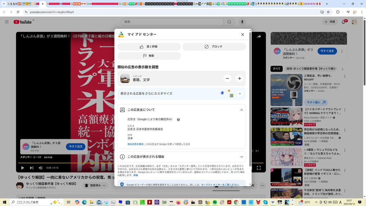Click 今すぐ注文 in sidebar ad card
The width and height of the screenshot is (366, 206).
[327, 51]
